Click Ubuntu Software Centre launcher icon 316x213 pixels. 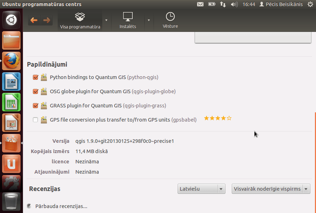point(11,143)
